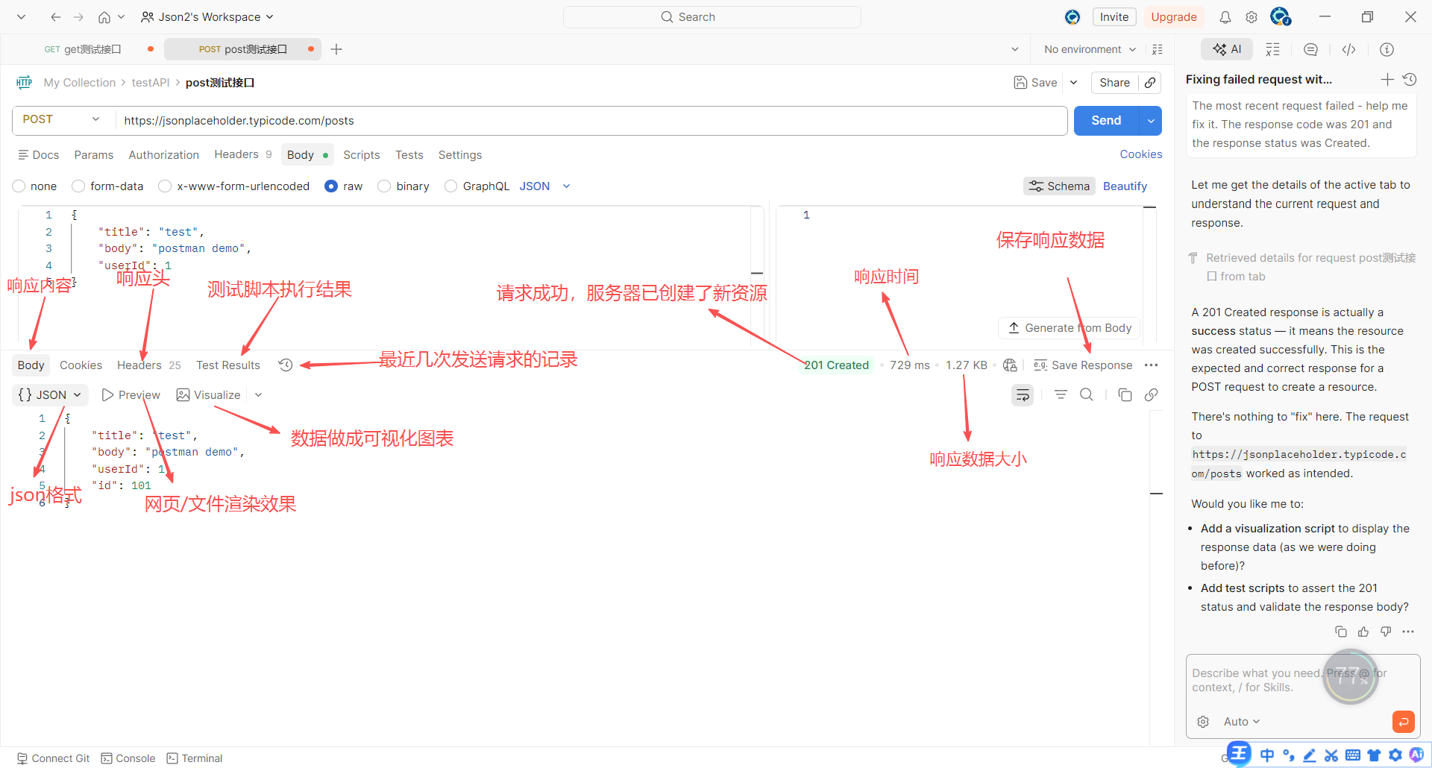Viewport: 1432px width, 768px height.
Task: Expand the arrow next to Visualize
Action: coord(258,395)
